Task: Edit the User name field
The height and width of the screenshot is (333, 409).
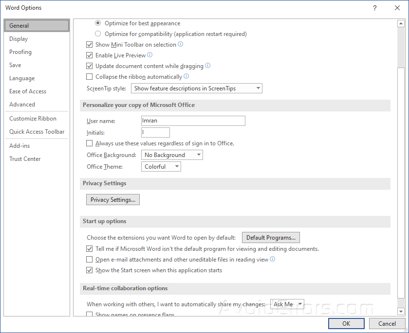Action: 193,121
